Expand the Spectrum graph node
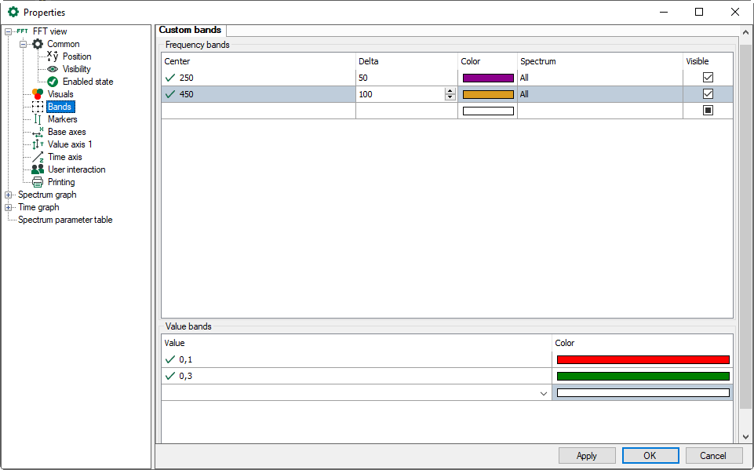Screen dimensions: 754x470 click(8, 195)
